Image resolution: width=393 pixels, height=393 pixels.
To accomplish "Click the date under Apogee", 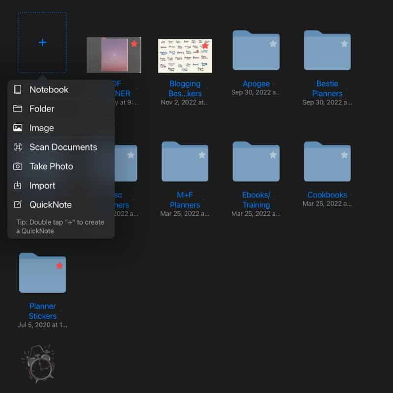I will (x=256, y=92).
